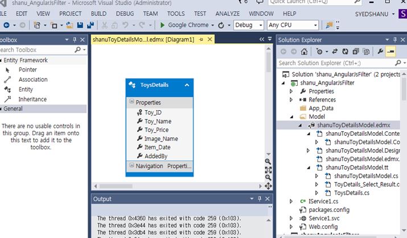Pin the Toolbox panel

tap(75, 40)
